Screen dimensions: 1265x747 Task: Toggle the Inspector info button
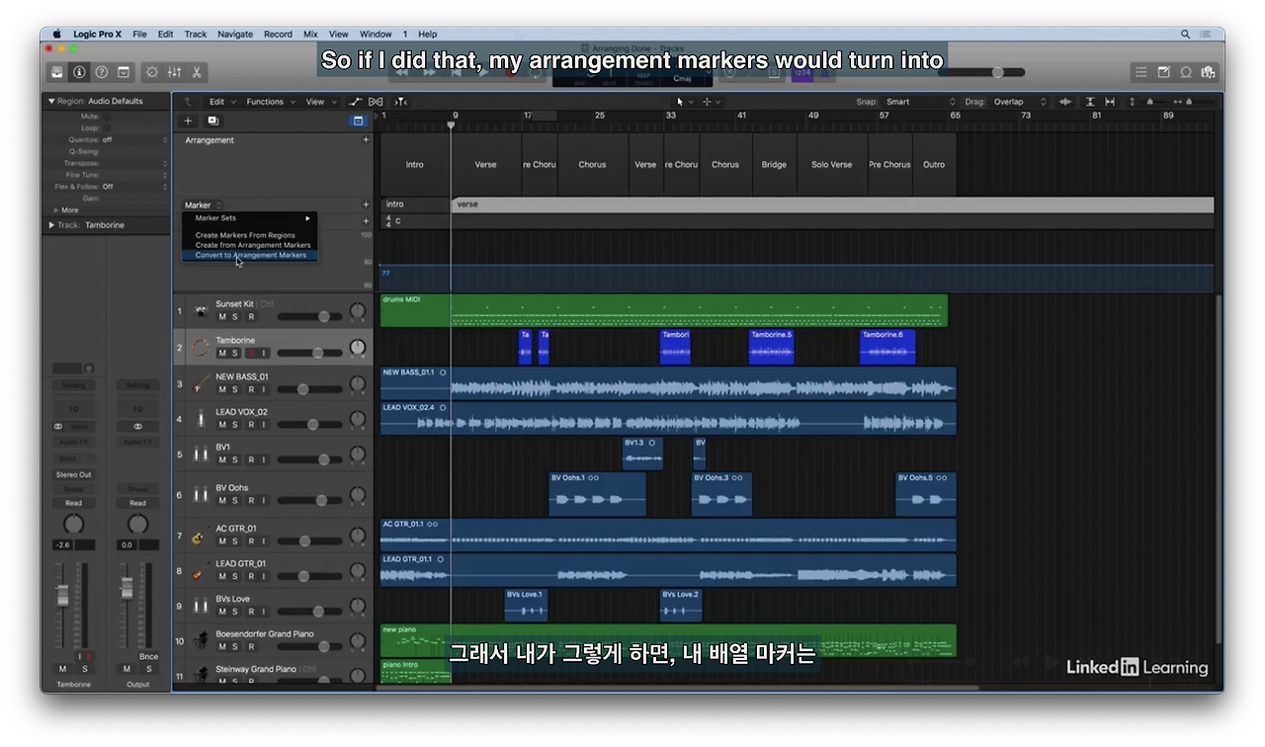point(79,72)
